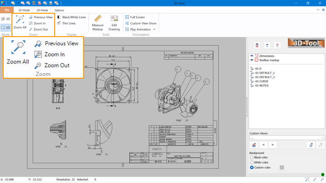This screenshot has width=326, height=183.
Task: Toggle Redline markup visibility eye
Action: [252, 60]
